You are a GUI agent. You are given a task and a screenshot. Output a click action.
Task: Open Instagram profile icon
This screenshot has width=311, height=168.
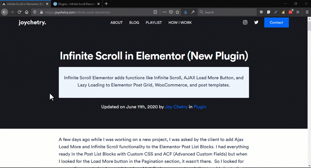245,22
